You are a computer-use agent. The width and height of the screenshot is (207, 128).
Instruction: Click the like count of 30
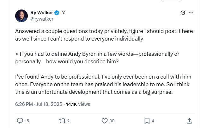click(x=112, y=121)
